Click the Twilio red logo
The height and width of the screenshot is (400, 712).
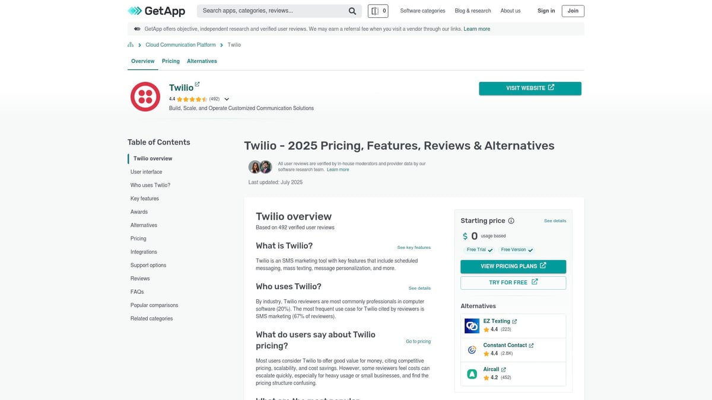pos(145,97)
